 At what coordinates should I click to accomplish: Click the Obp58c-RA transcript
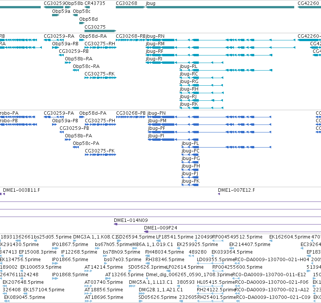(x=76, y=70)
